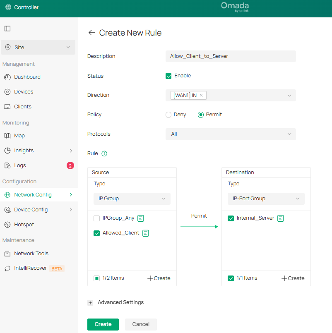The image size is (332, 333).
Task: Open Dashboard from the sidebar
Action: 27,77
